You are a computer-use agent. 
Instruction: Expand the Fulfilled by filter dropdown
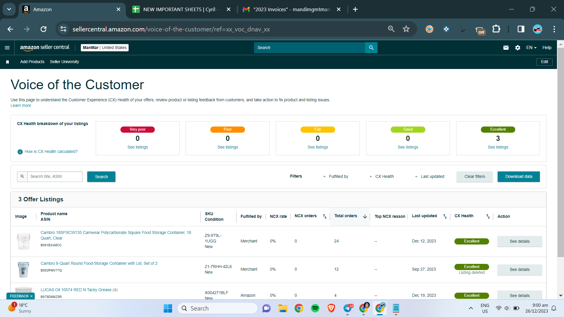[335, 176]
